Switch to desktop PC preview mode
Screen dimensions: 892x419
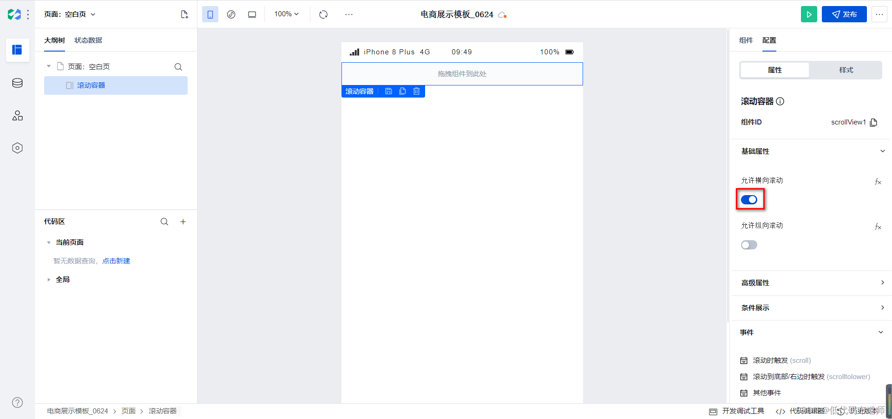click(252, 14)
